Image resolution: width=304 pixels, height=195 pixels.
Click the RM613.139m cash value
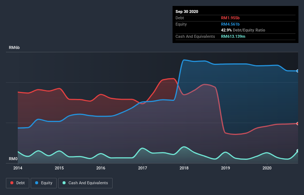click(x=233, y=36)
